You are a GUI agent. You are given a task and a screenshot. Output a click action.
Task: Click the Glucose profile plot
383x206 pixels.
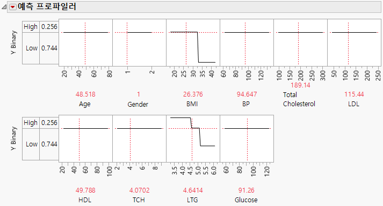coord(247,138)
